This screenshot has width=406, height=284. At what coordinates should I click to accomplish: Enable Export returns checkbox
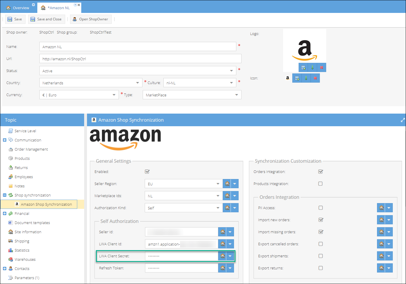click(x=321, y=268)
